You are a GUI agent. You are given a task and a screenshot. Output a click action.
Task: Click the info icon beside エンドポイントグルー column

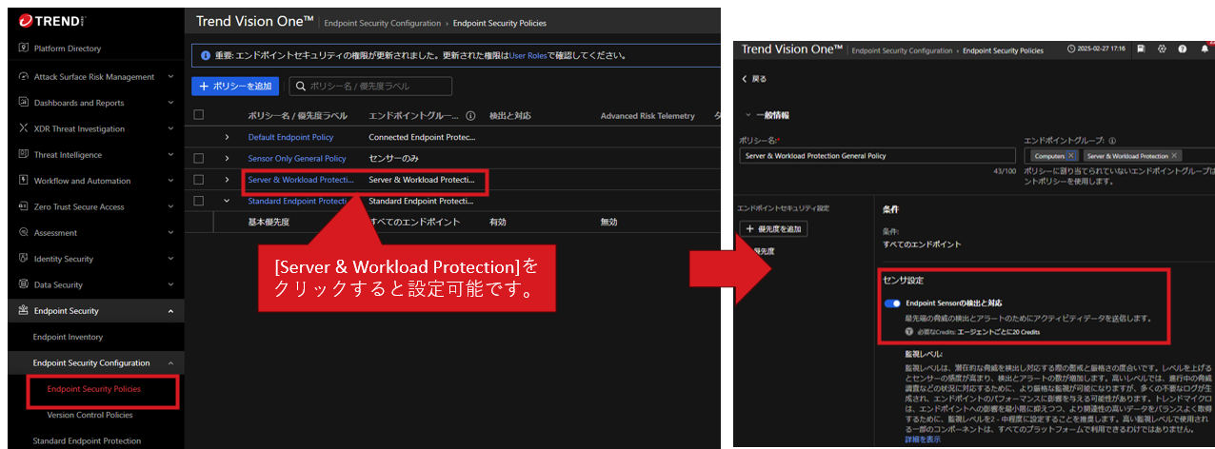(x=470, y=116)
